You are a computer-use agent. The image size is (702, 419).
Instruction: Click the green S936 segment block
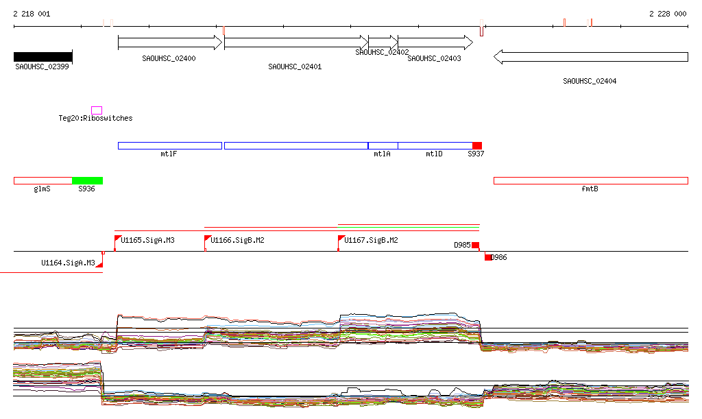pos(87,180)
